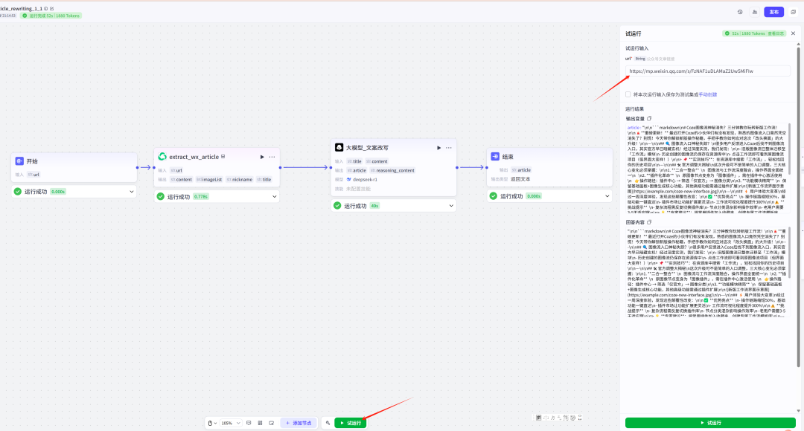Viewport: 804px width, 431px height.
Task: Click the duplicate window icon right of 发布
Action: point(794,12)
